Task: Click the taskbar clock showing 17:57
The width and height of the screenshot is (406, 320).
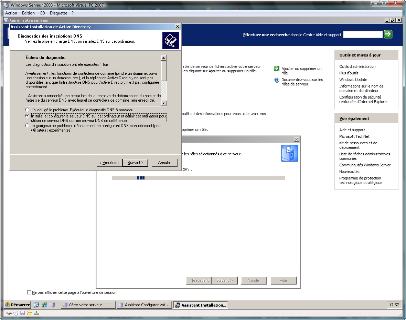Action: [x=394, y=305]
